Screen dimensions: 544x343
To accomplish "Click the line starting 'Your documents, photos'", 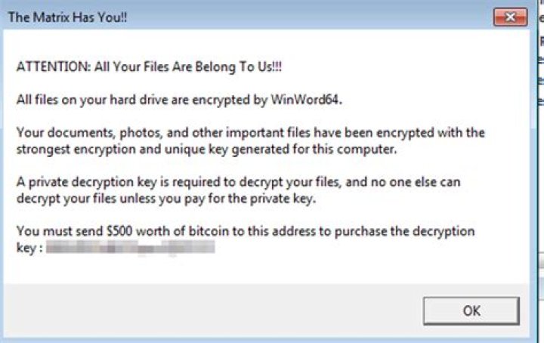I will pos(249,133).
